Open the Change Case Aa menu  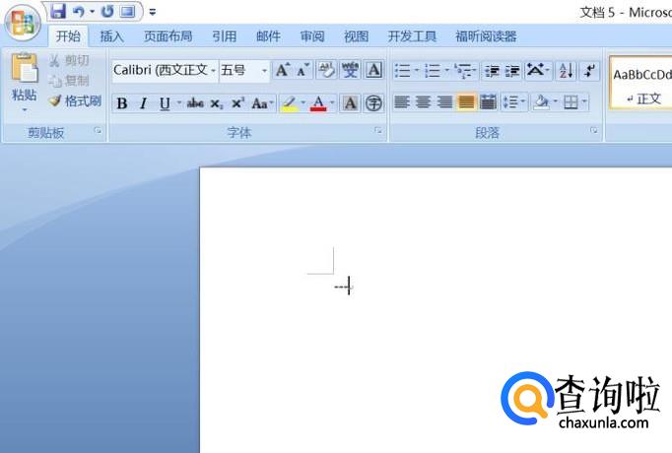(262, 103)
